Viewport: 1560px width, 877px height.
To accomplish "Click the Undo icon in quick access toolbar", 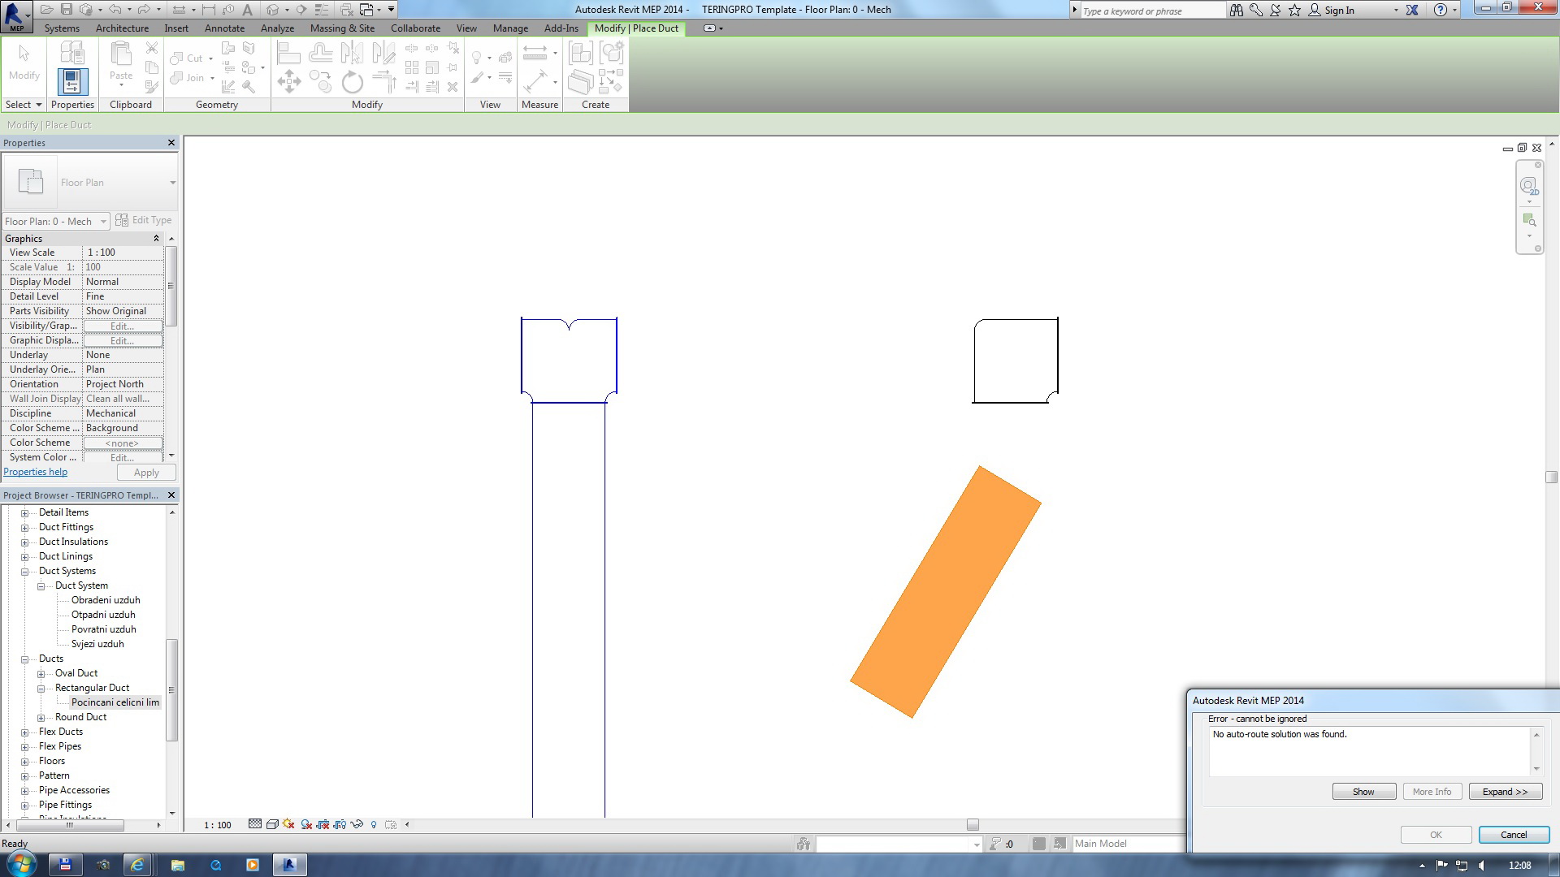I will pos(115,10).
